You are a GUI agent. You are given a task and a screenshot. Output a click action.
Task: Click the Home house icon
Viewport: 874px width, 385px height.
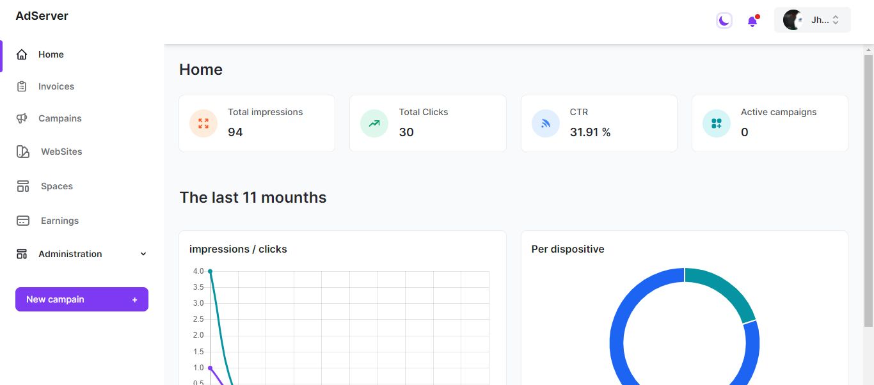[x=22, y=54]
